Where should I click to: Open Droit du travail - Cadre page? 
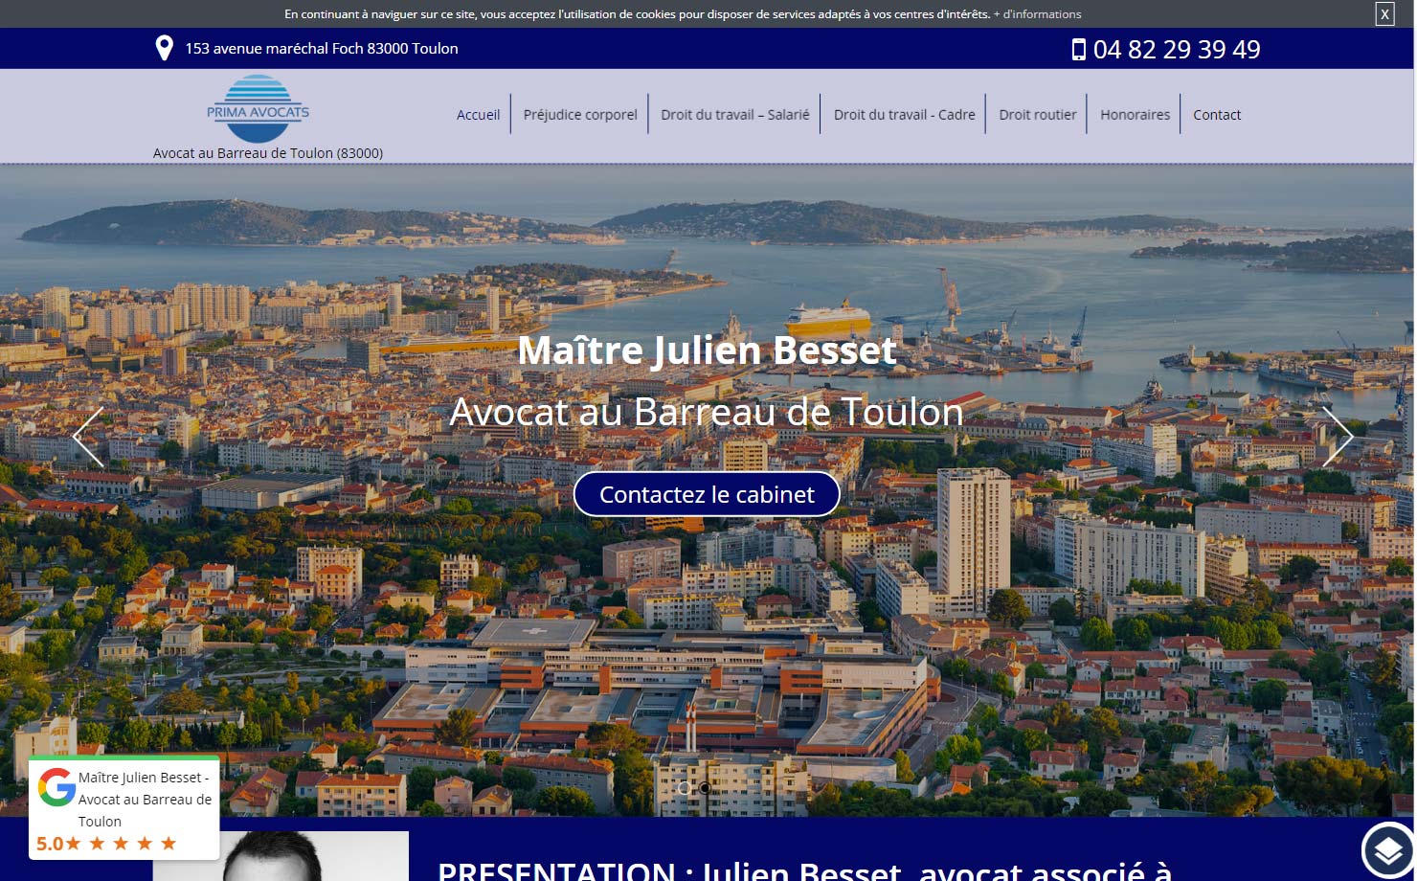[x=905, y=115]
